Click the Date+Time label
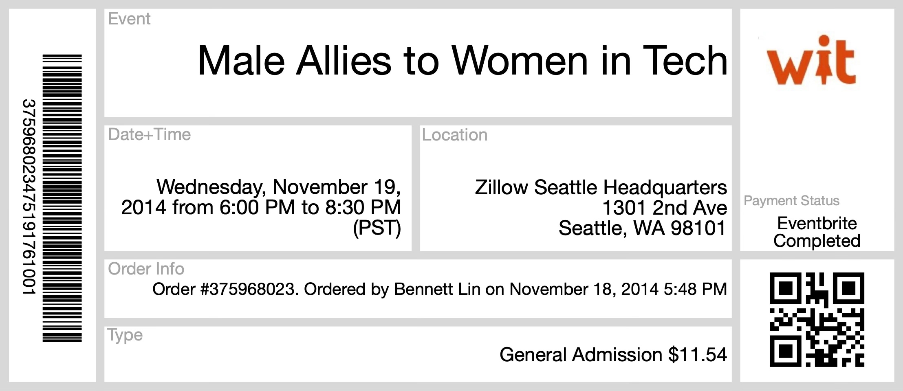 [149, 134]
